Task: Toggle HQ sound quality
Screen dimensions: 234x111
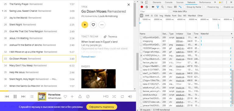Action: pos(106,96)
